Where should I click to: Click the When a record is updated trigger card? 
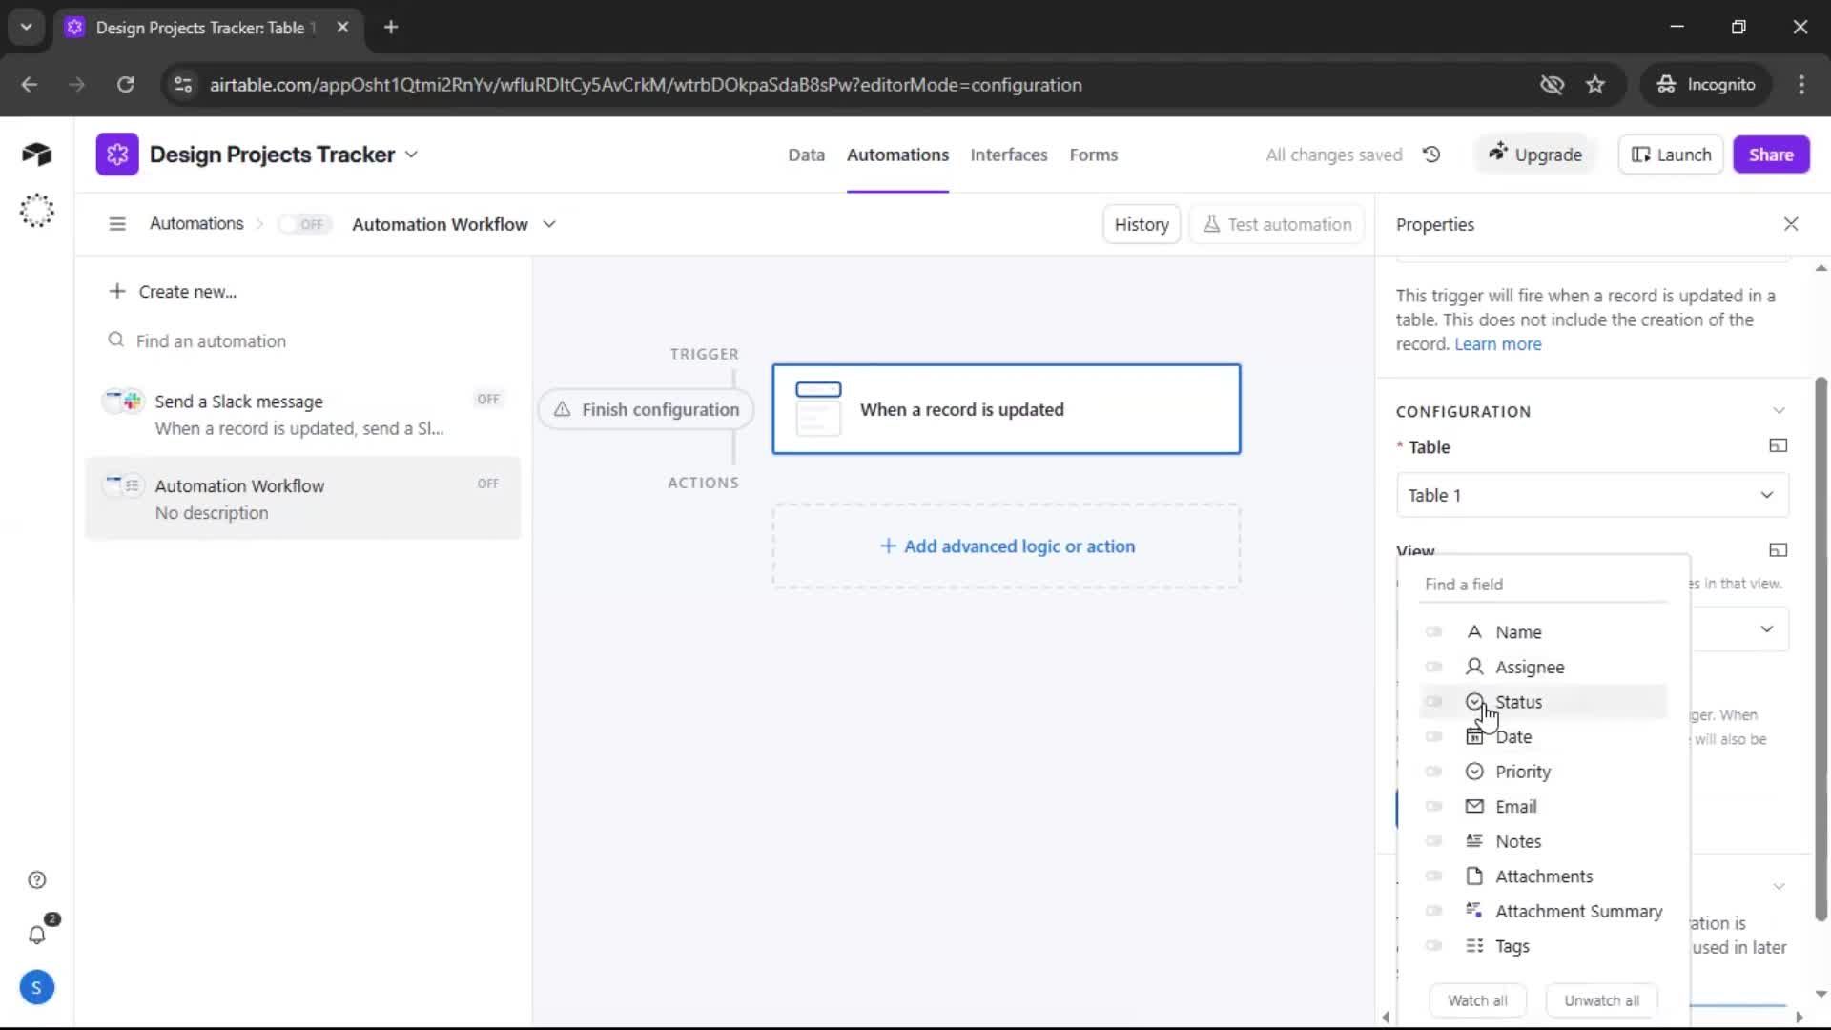pyautogui.click(x=1006, y=409)
